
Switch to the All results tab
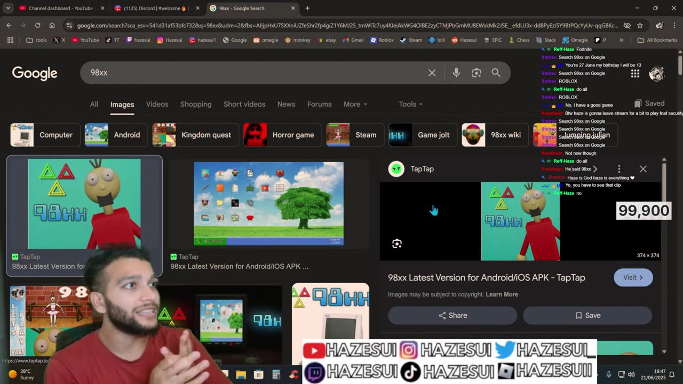click(94, 104)
